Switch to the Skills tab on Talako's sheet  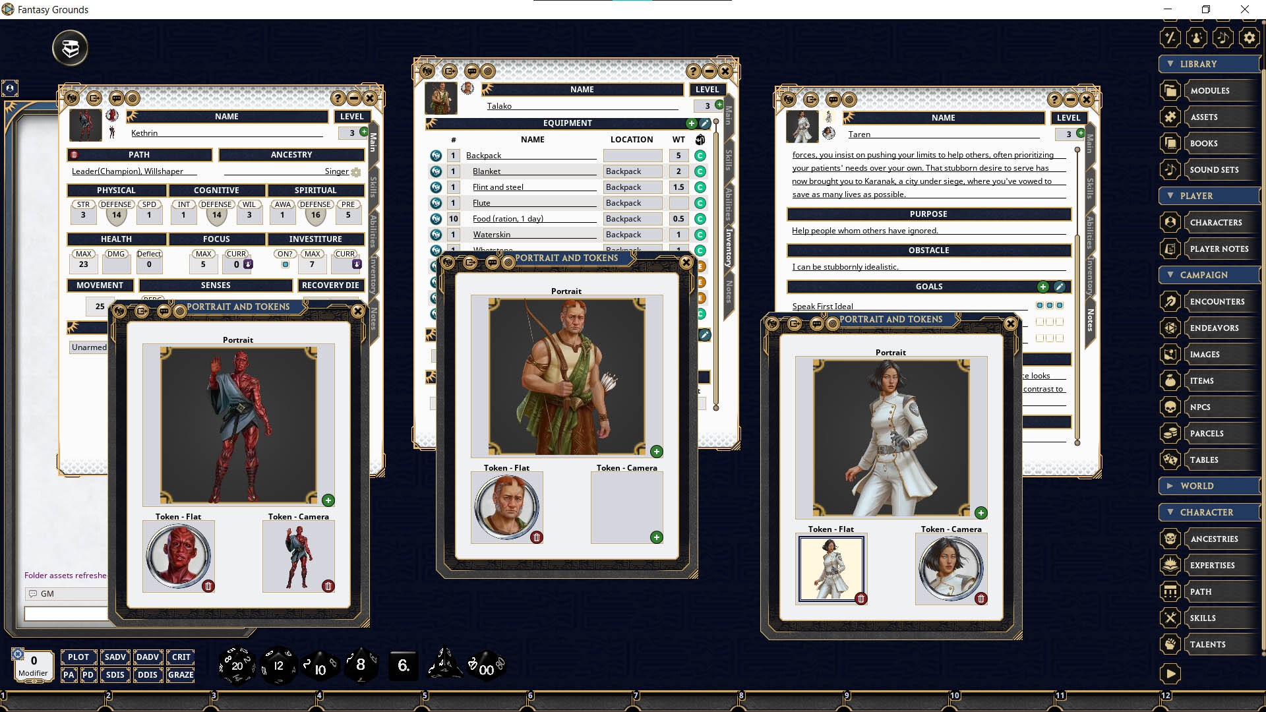tap(729, 158)
